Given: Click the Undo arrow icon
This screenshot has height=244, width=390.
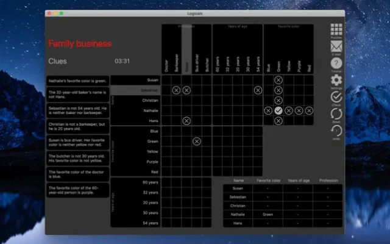Looking at the screenshot, I should [x=336, y=131].
